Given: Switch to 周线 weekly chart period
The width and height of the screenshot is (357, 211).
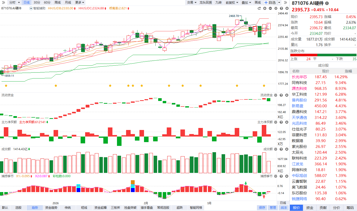Looking at the screenshot, I should pos(57,3).
